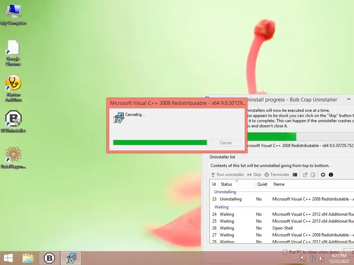Select the installer setup taskbar button

(71, 258)
